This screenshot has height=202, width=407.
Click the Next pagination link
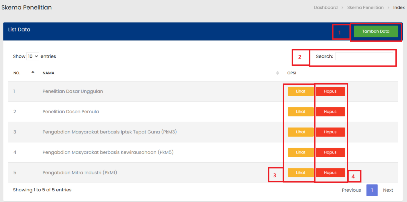tap(388, 190)
